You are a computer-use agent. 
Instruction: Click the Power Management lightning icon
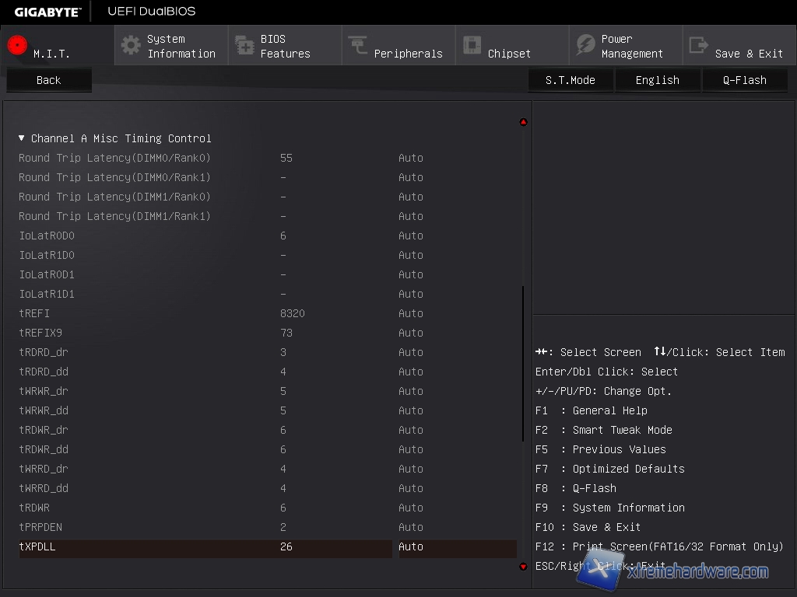click(x=585, y=45)
